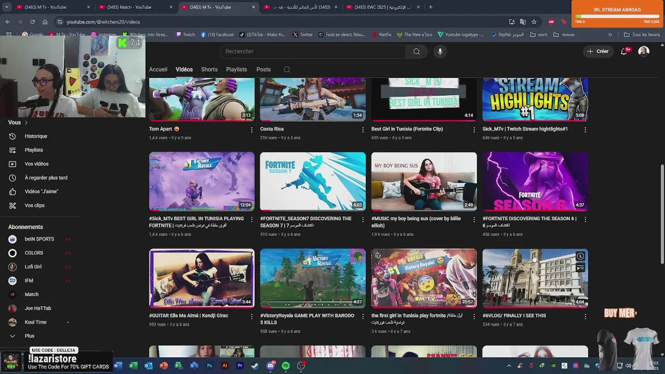Bookmark this page with the star icon
The width and height of the screenshot is (665, 374).
[x=534, y=22]
